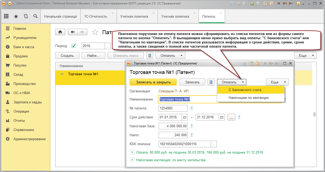Open the calendar picker for start date 01.01.2016
Screen dimensions: 325x172
(185, 117)
